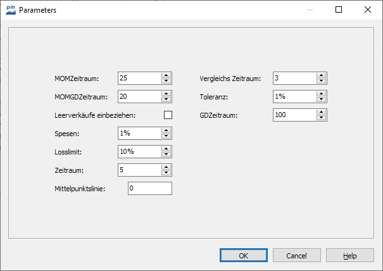Increase the Vergleichs Zeitraum value
The height and width of the screenshot is (271, 383).
[x=321, y=75]
